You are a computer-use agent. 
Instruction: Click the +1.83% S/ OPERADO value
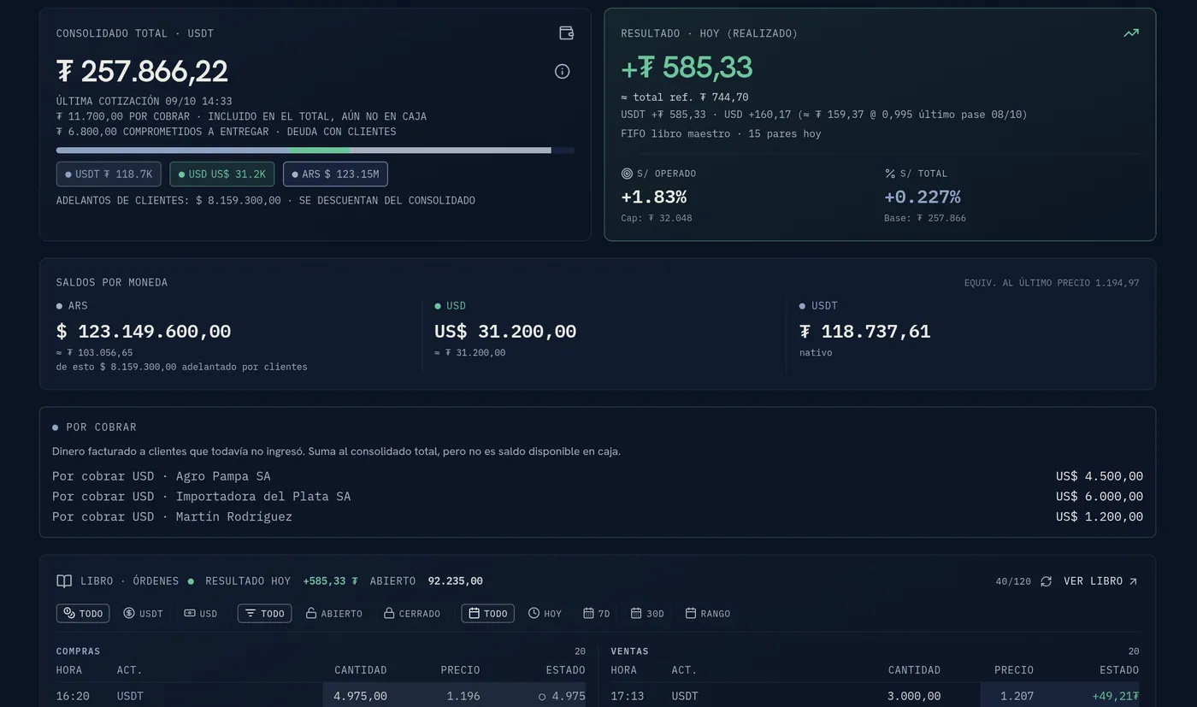pos(654,197)
